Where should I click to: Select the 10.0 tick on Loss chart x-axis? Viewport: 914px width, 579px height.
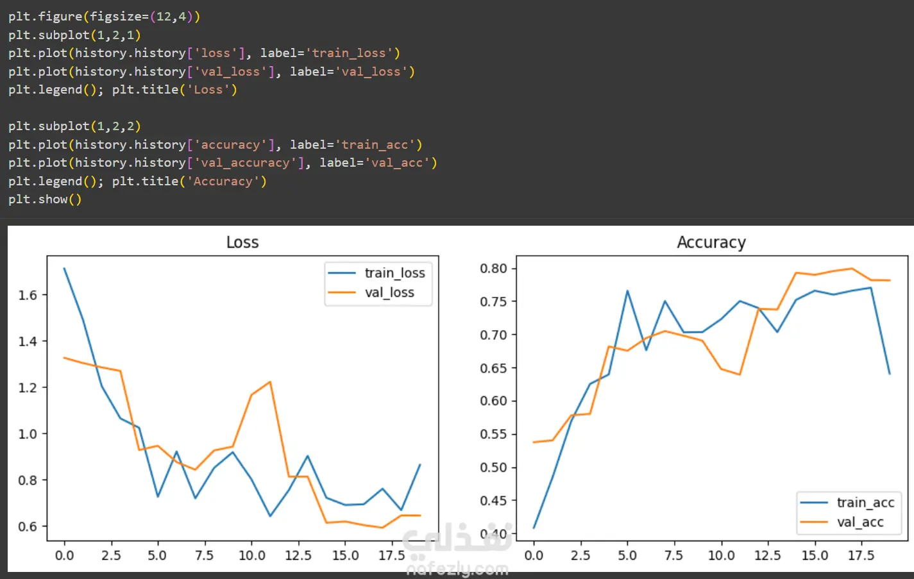(x=251, y=555)
